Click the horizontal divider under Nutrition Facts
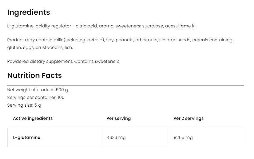The width and height of the screenshot is (254, 159). coord(125,85)
